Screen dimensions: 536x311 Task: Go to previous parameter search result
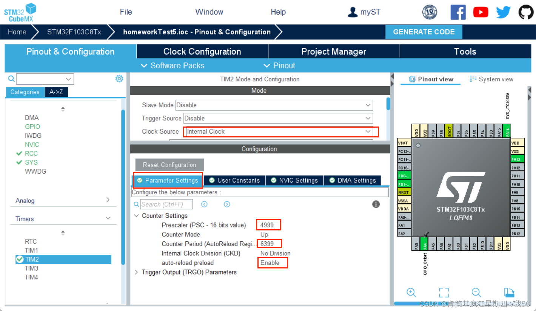[x=204, y=204]
